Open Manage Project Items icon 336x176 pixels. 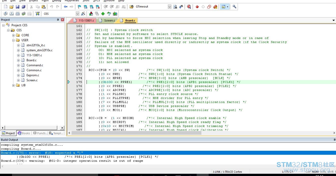pyautogui.click(x=91, y=14)
